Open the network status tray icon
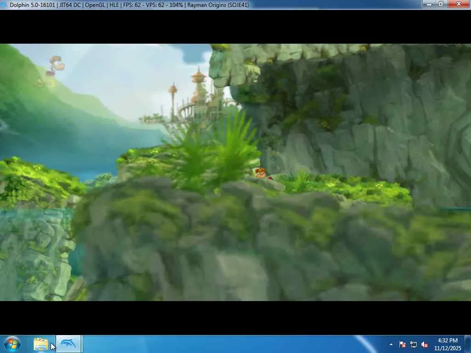Image resolution: width=471 pixels, height=353 pixels. [414, 344]
